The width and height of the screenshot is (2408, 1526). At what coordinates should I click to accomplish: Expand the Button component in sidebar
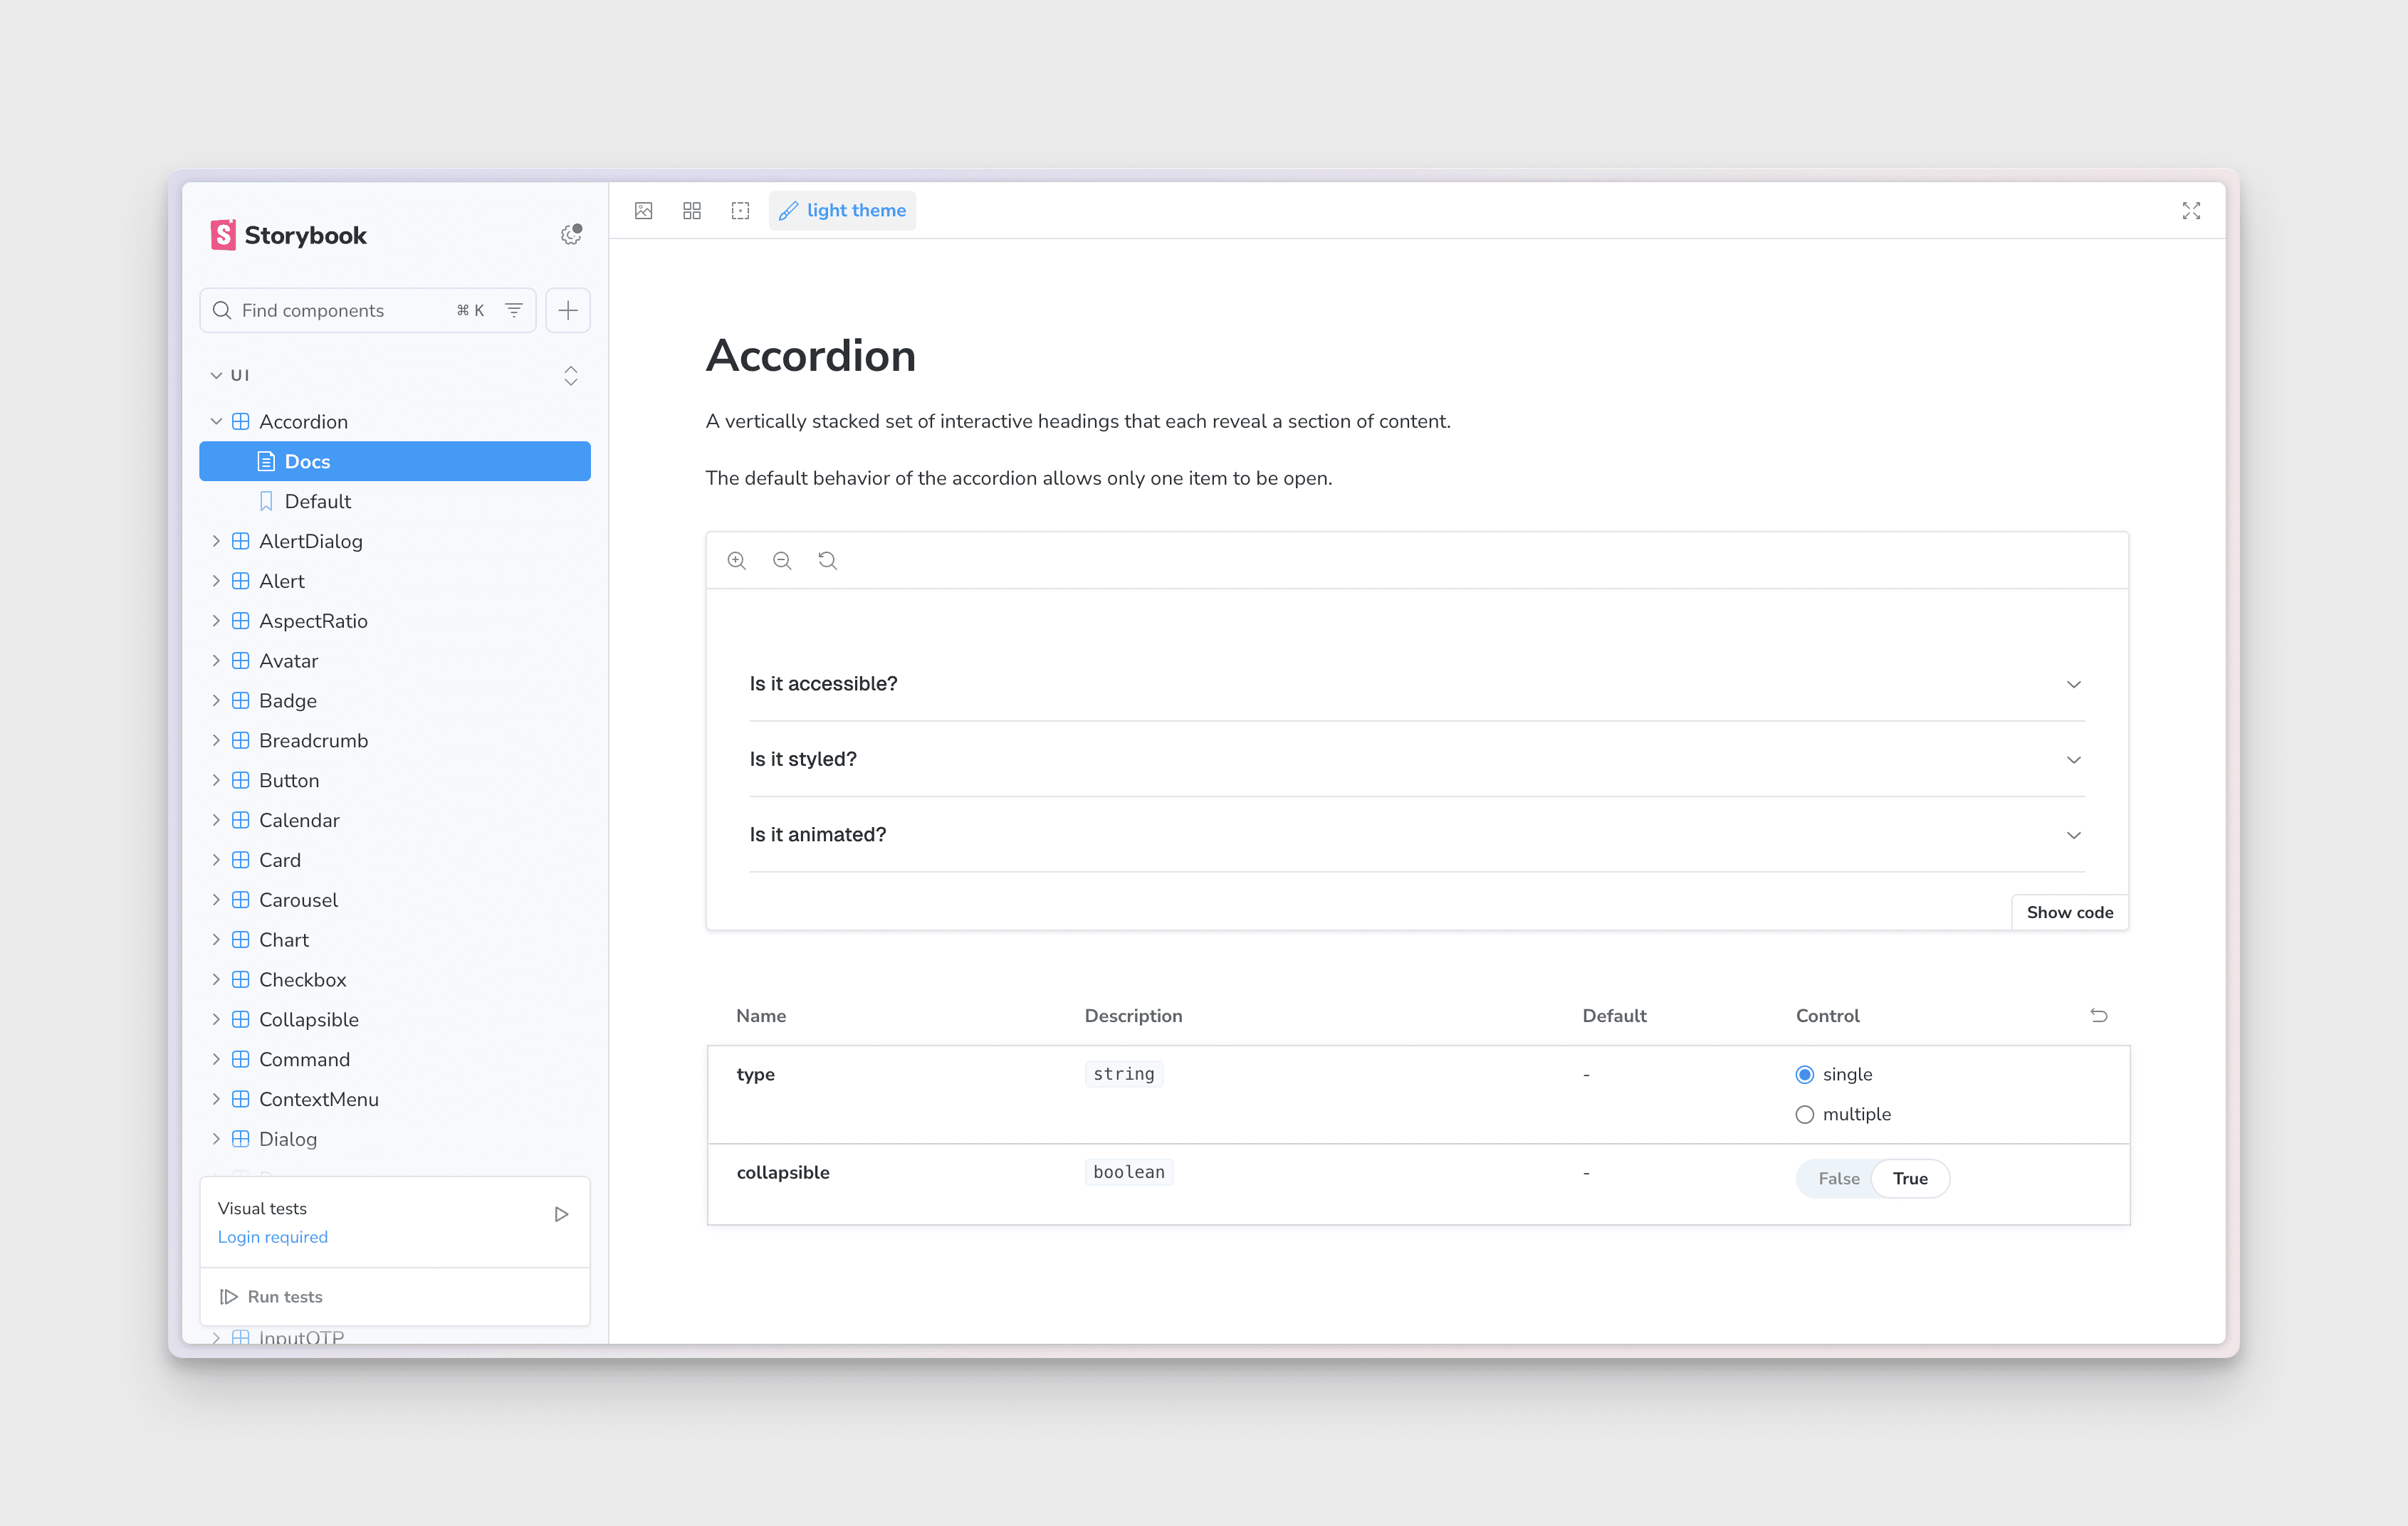pyautogui.click(x=216, y=781)
